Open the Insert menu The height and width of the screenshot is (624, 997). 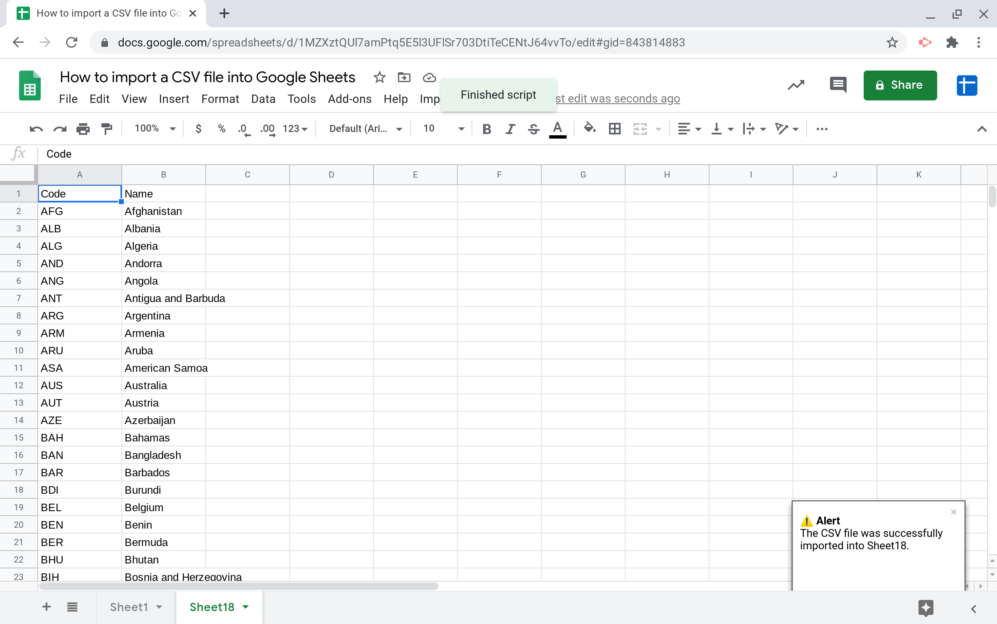[174, 99]
